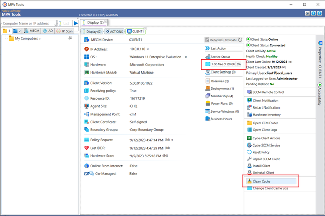
Task: Open the ACTIONS tab
Action: click(114, 31)
